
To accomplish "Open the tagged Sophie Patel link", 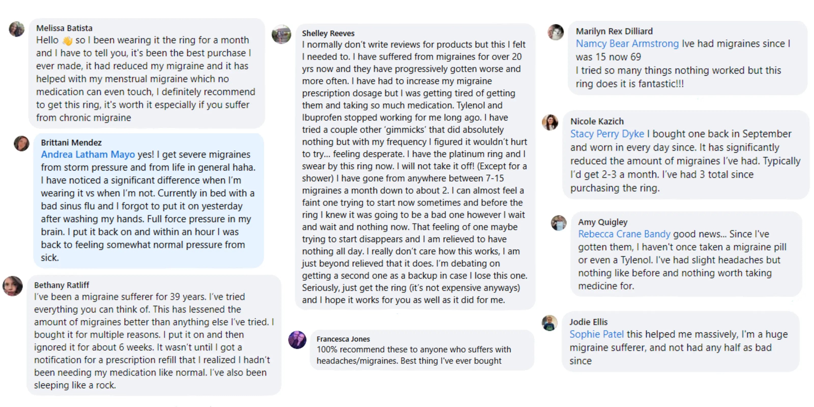I will coord(597,334).
